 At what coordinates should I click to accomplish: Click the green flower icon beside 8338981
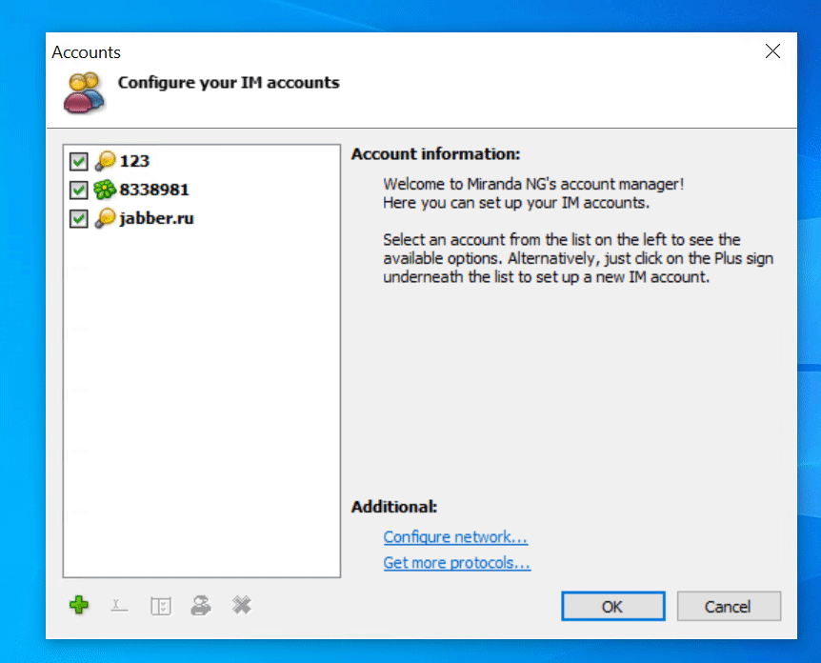coord(105,190)
